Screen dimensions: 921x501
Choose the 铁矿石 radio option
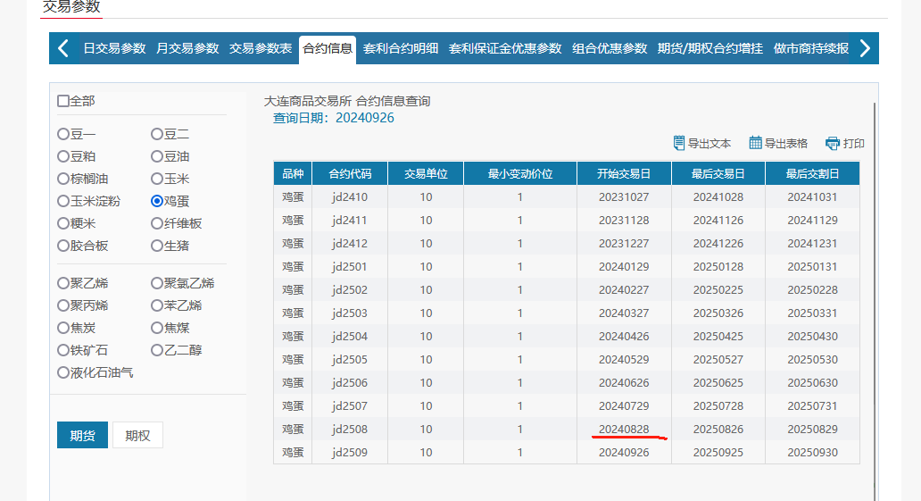pyautogui.click(x=62, y=350)
